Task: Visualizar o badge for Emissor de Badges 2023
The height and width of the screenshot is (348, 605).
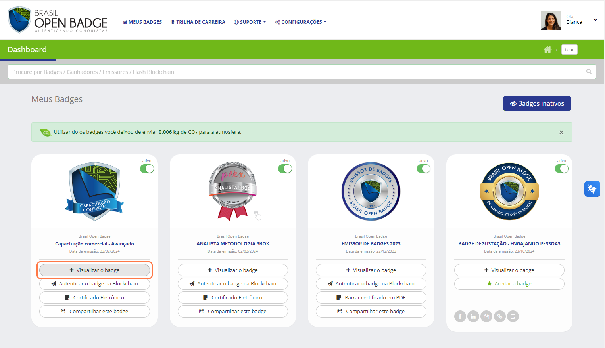Action: pyautogui.click(x=371, y=270)
